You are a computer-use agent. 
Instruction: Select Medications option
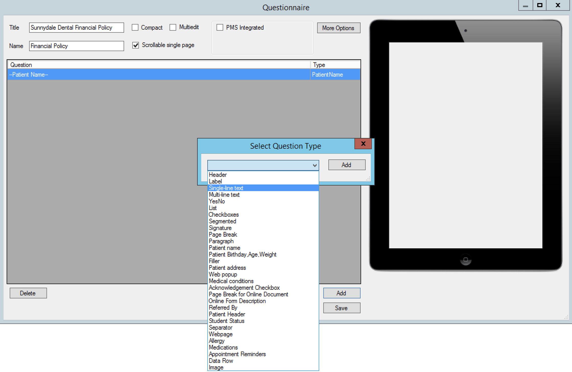pyautogui.click(x=263, y=347)
